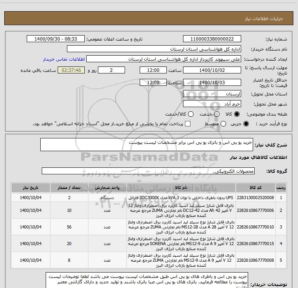Click quantity 20 in row 4
The width and height of the screenshot is (298, 288).
pos(69,244)
